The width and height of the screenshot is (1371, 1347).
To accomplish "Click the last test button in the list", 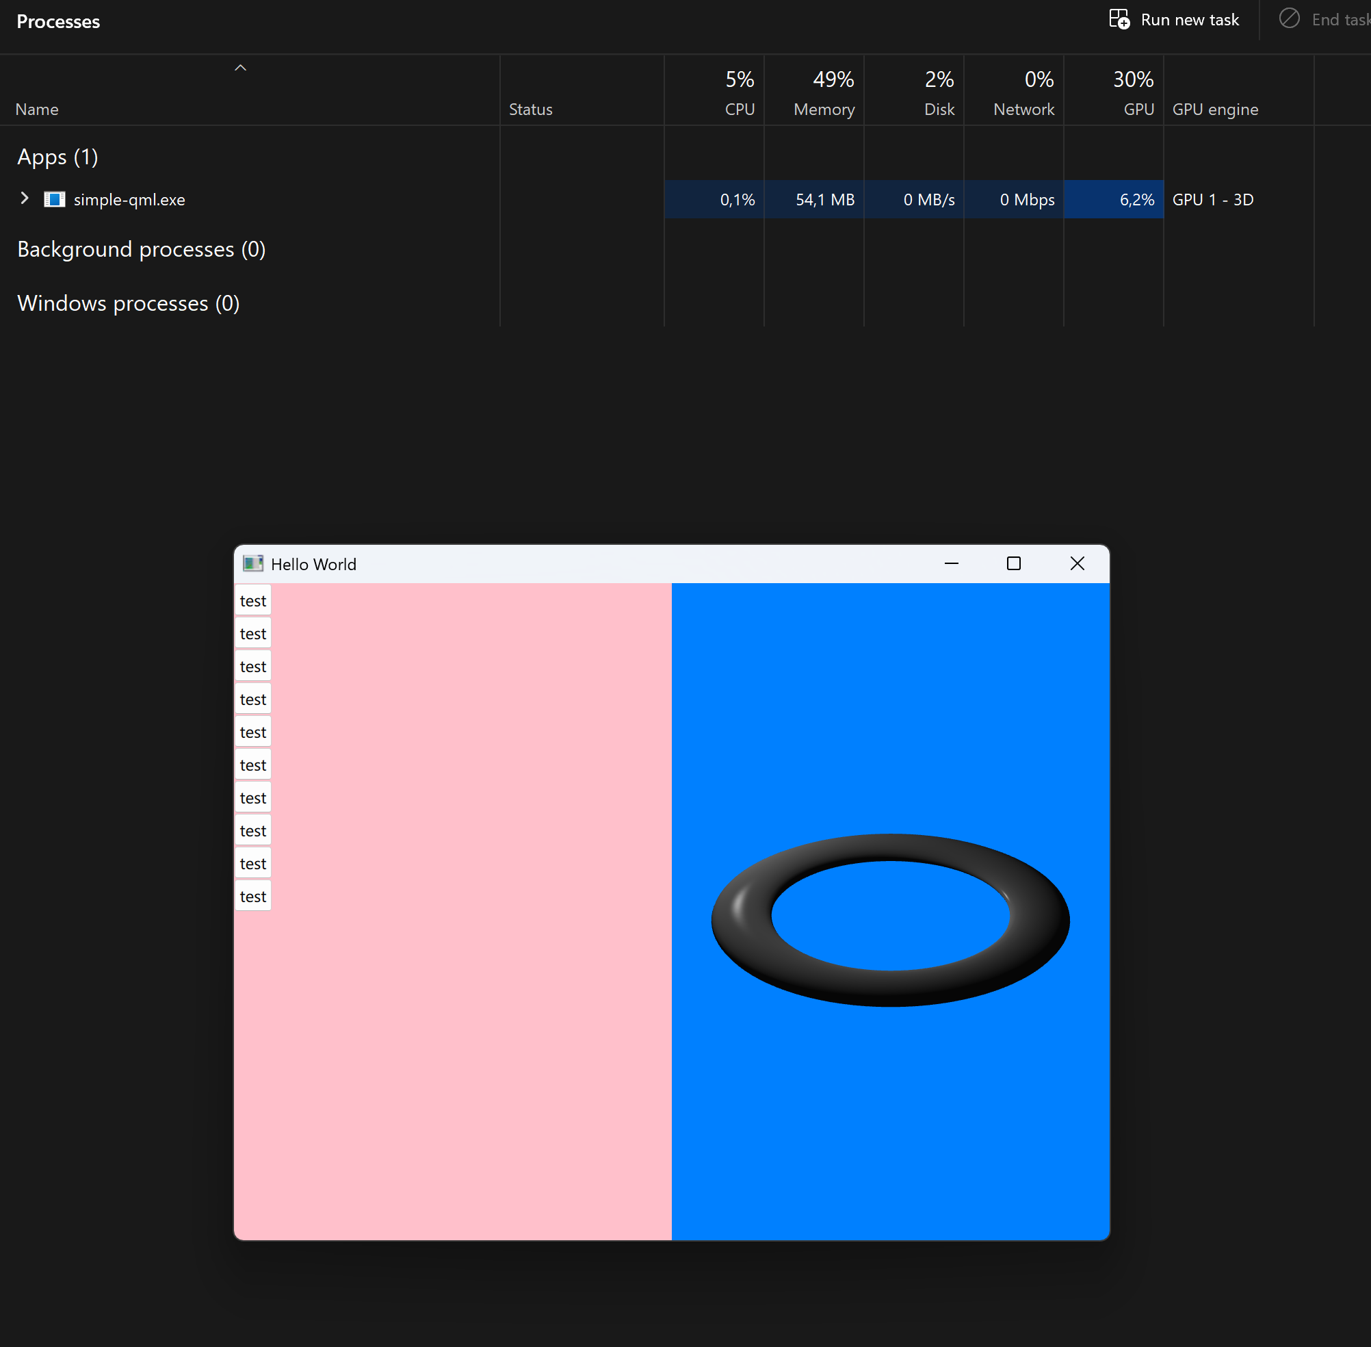I will [x=252, y=897].
